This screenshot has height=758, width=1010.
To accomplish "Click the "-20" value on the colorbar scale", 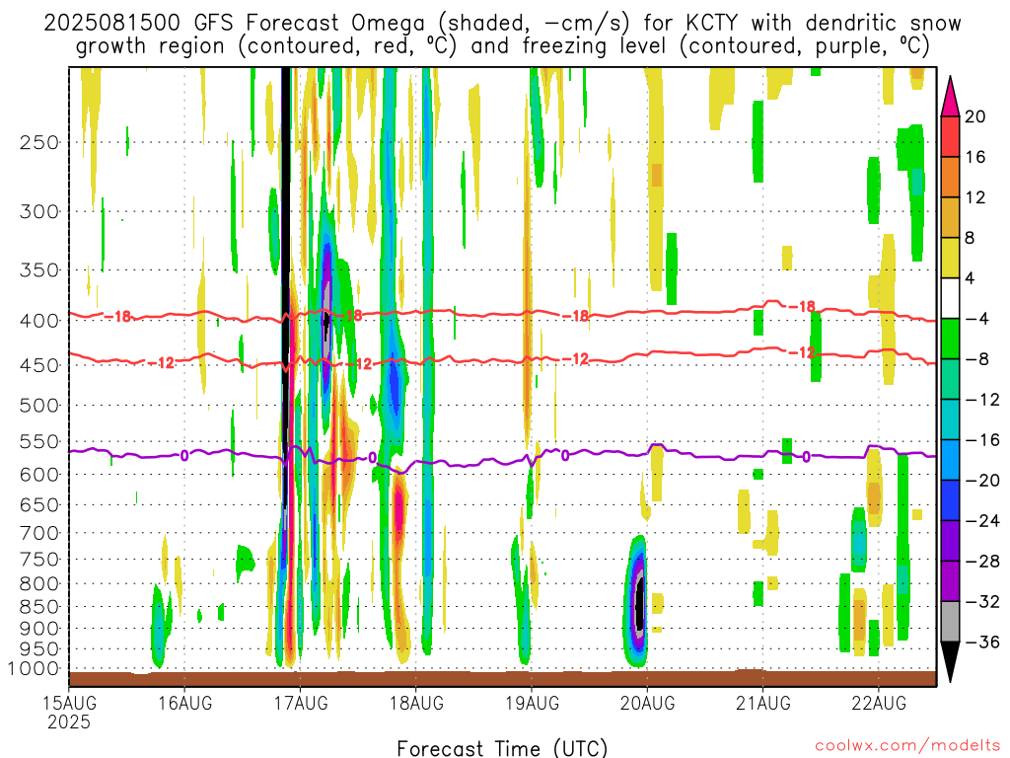I will pos(981,481).
